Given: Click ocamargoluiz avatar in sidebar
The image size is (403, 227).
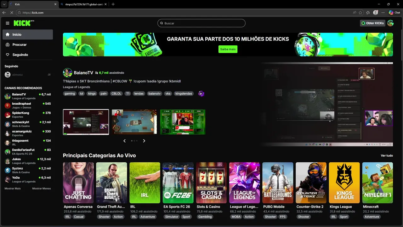Looking at the screenshot, I should 8,133.
